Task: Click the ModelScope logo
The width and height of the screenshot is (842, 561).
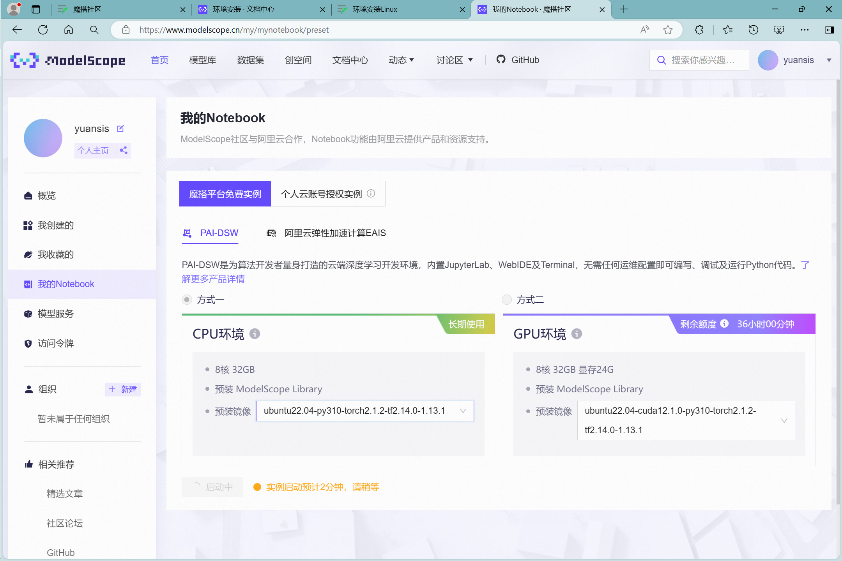Action: pyautogui.click(x=67, y=60)
